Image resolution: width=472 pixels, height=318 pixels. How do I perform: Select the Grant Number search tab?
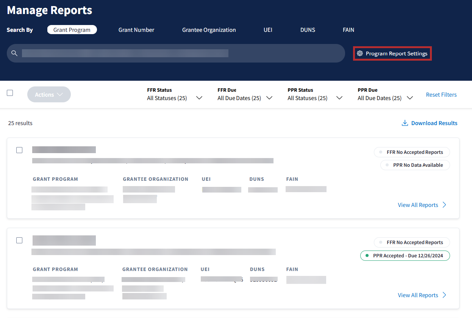136,30
